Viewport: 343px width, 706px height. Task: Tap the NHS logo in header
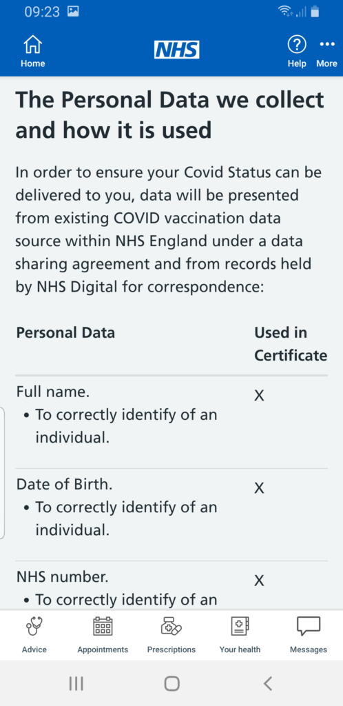(177, 50)
